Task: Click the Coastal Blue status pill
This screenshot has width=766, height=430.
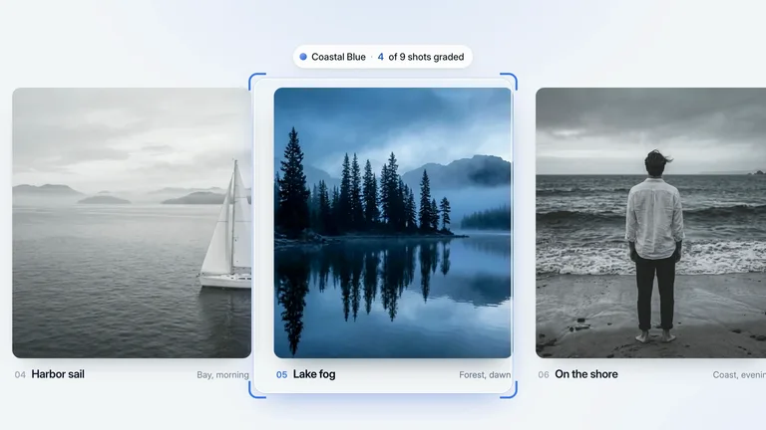Action: (x=383, y=57)
